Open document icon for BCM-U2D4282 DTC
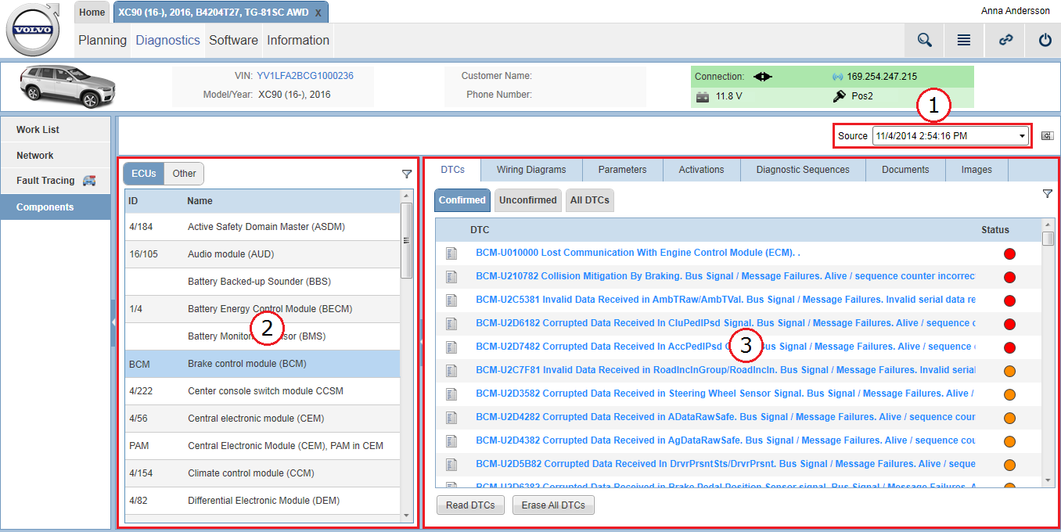The height and width of the screenshot is (532, 1061). pyautogui.click(x=451, y=417)
